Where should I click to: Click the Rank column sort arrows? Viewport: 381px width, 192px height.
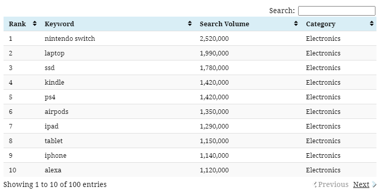pyautogui.click(x=35, y=24)
